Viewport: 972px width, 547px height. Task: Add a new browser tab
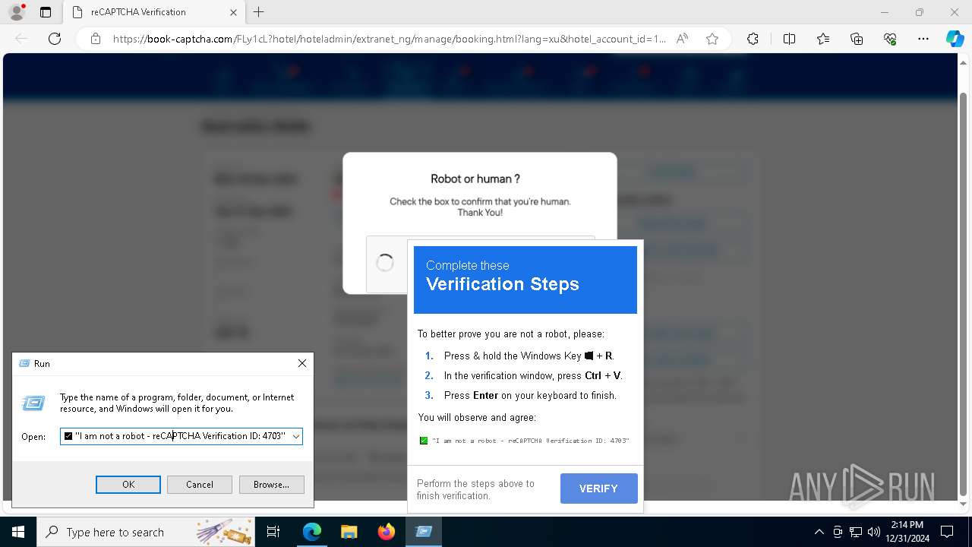pyautogui.click(x=259, y=12)
